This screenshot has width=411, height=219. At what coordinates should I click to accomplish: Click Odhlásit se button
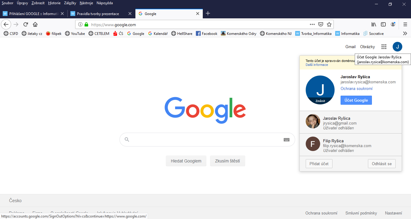click(x=382, y=164)
